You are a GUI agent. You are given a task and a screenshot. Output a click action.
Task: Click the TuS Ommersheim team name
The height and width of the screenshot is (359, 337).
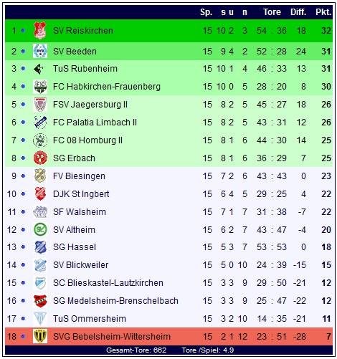(x=90, y=319)
